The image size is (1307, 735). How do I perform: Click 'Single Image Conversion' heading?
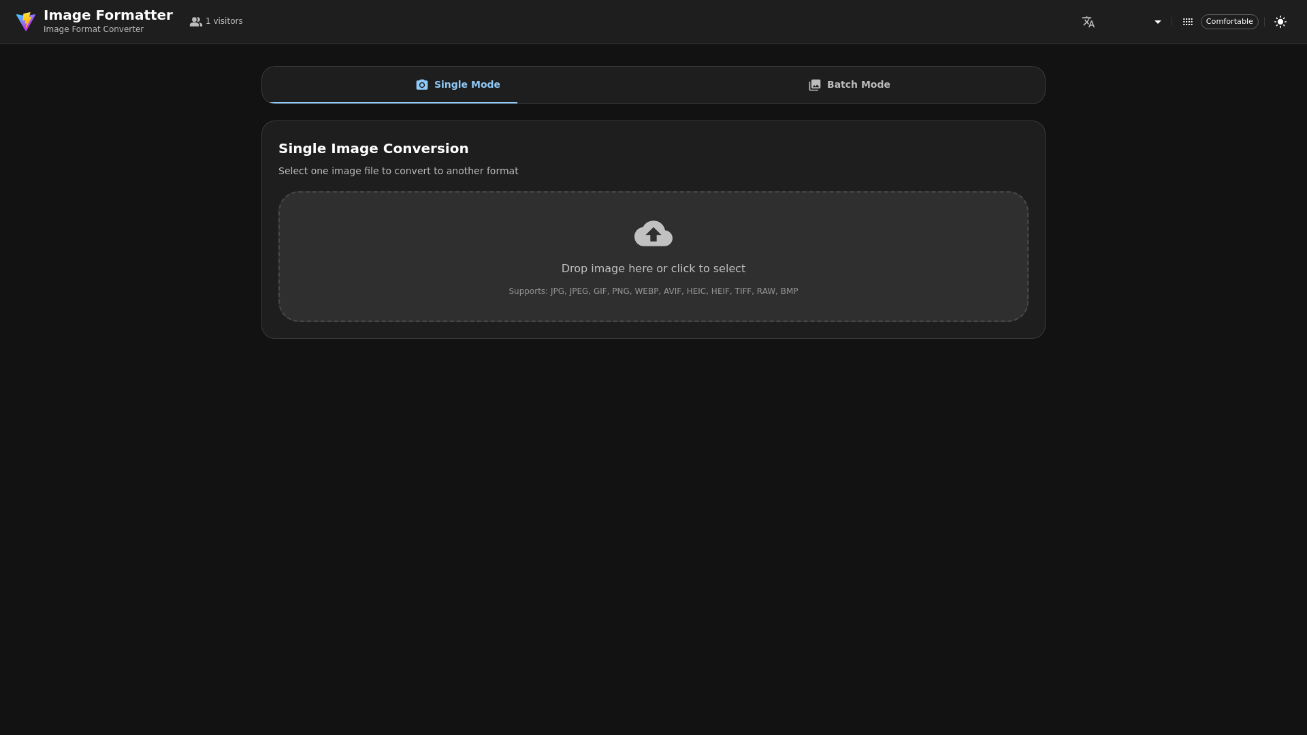374,148
